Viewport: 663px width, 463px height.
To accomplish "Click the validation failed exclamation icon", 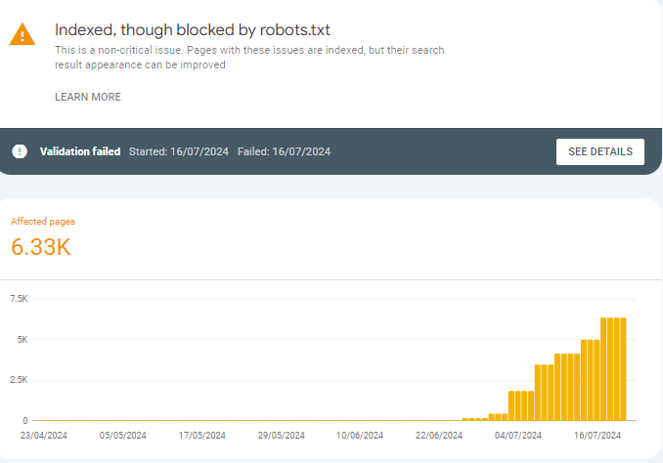I will [20, 151].
